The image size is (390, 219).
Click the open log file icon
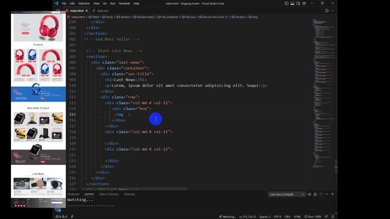coord(321,194)
